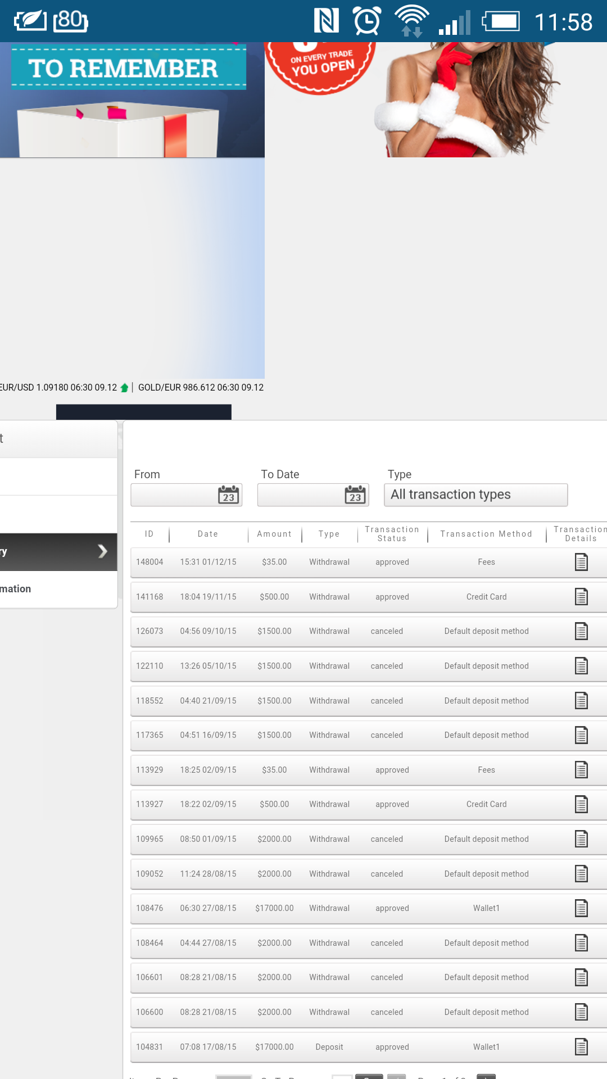Open the To Date calendar picker icon
The image size is (607, 1079).
[355, 495]
